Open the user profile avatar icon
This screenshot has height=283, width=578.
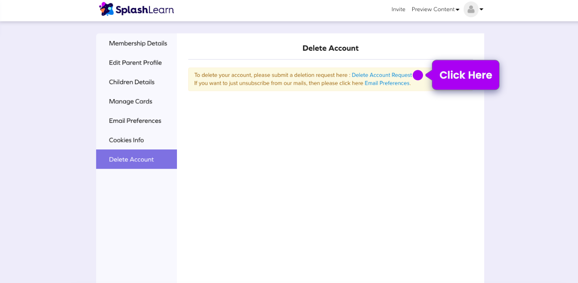click(471, 9)
